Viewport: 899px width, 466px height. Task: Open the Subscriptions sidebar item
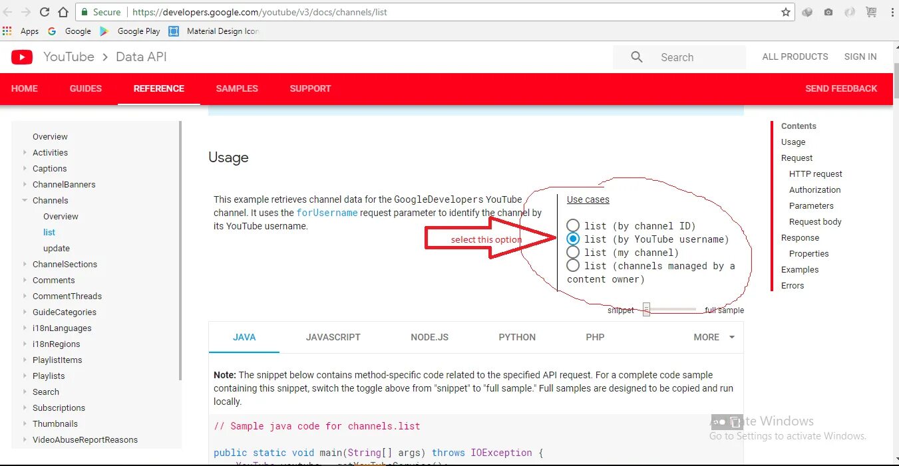tap(59, 408)
